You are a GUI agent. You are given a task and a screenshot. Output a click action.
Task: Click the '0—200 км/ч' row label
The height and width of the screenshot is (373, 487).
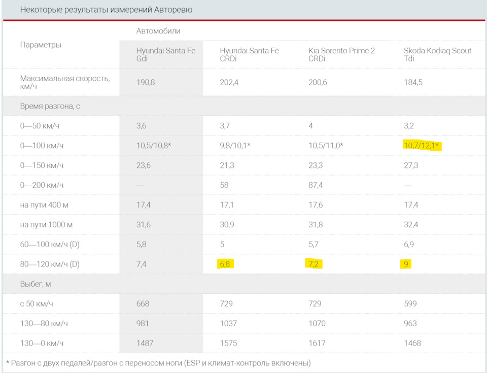click(42, 185)
